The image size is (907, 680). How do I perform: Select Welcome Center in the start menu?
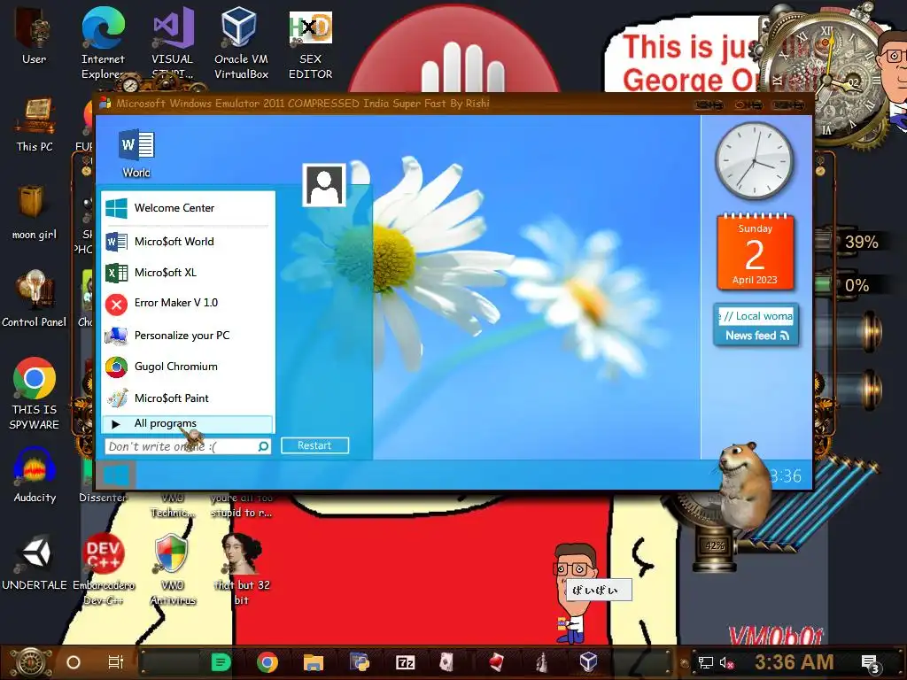188,208
